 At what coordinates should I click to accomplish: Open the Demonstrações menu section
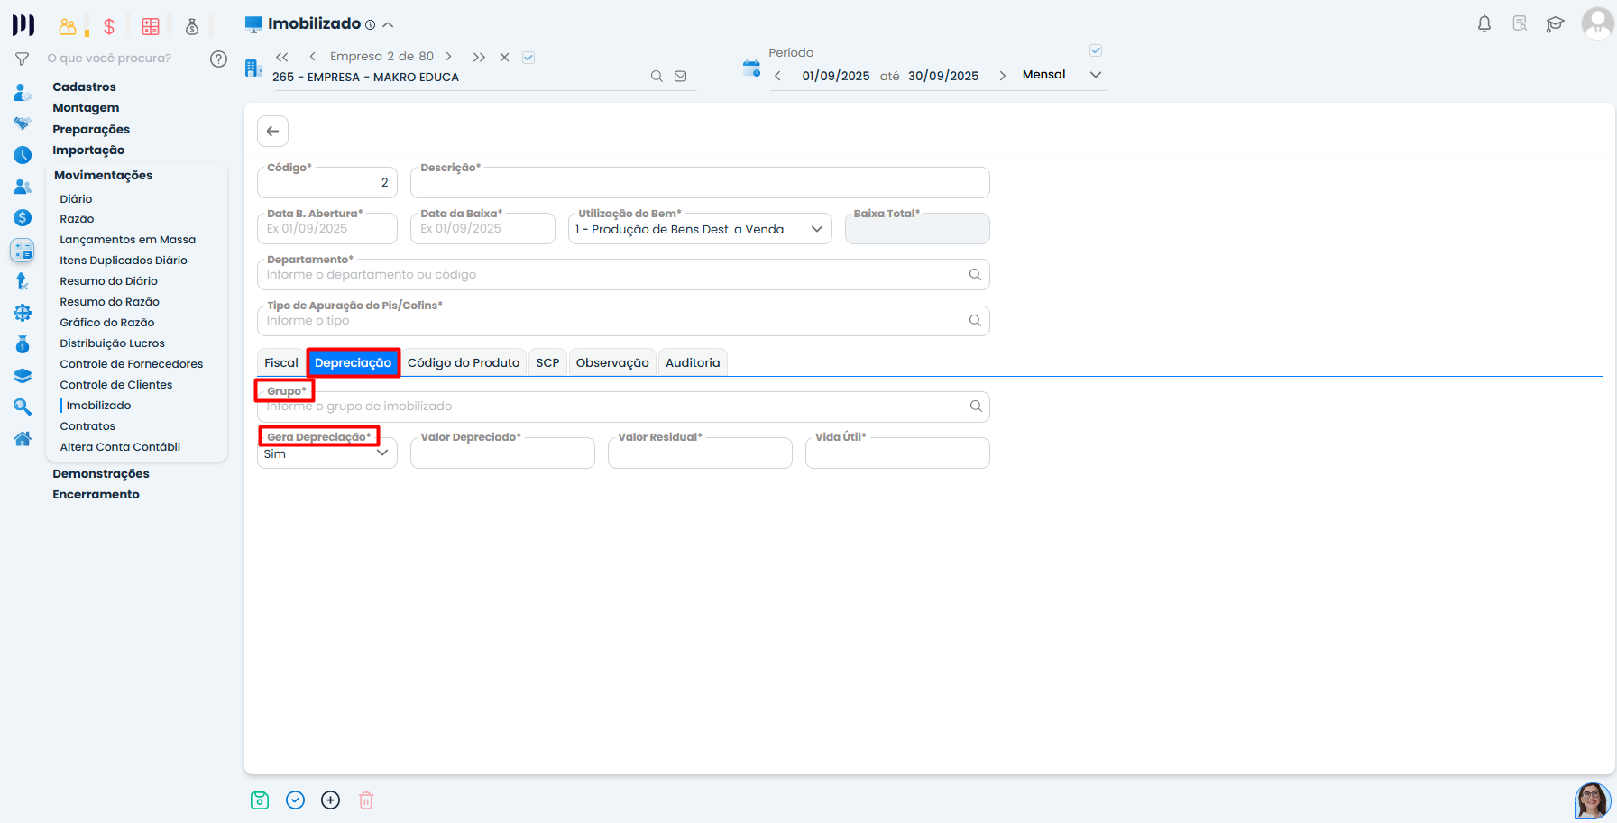pos(101,473)
